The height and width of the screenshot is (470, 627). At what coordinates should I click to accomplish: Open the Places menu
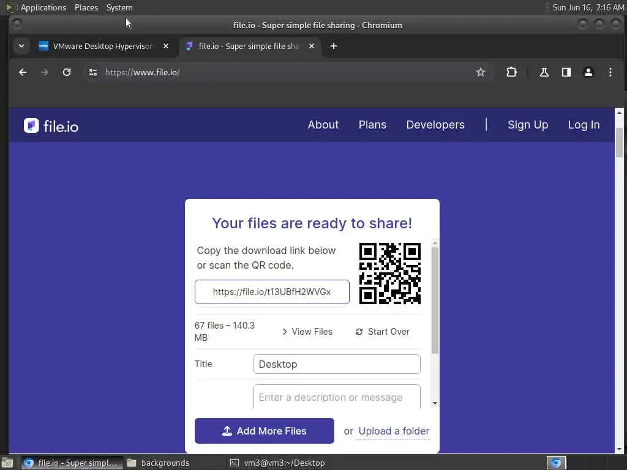(86, 7)
